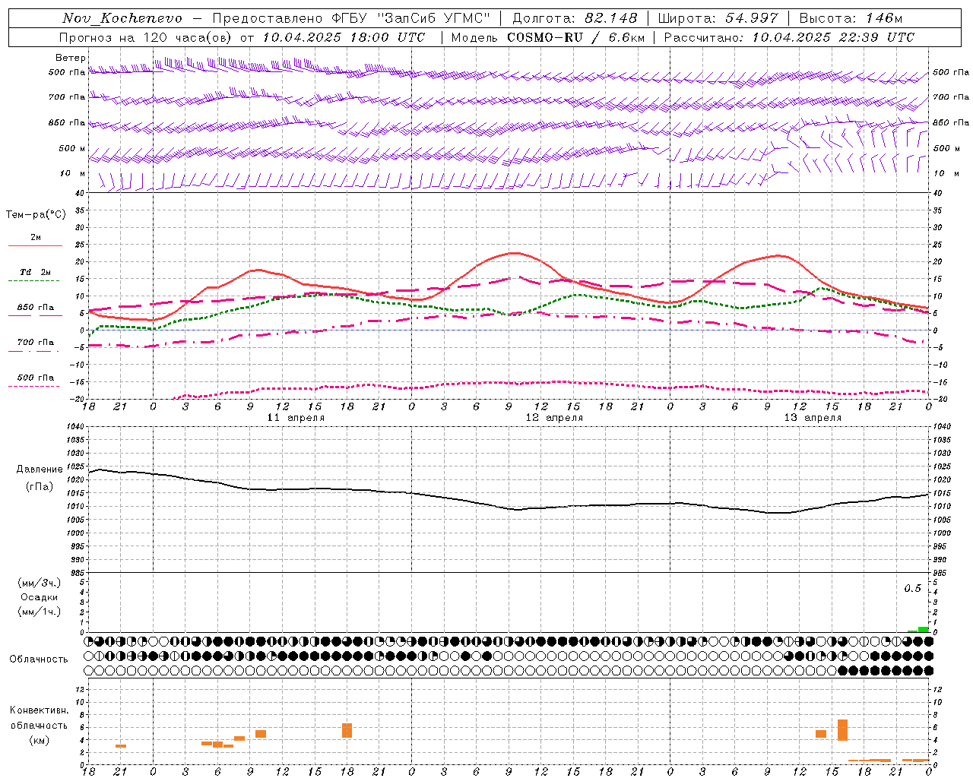Click the '(мм/3ч.)' precipitation unit label

(x=40, y=583)
